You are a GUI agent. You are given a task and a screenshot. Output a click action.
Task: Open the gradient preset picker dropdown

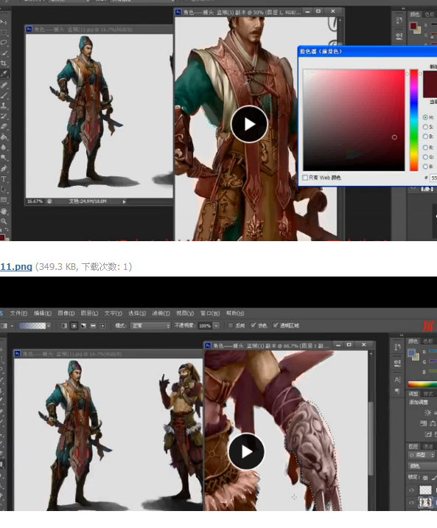(49, 326)
